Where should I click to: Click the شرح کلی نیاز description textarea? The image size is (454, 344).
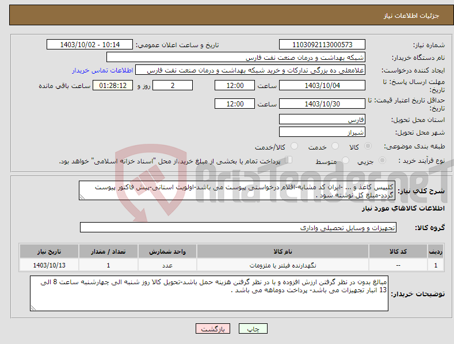(x=237, y=190)
